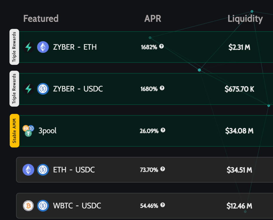This screenshot has height=220, width=273.
Task: Click question mark beside 54.46% APR
Action: (x=163, y=205)
